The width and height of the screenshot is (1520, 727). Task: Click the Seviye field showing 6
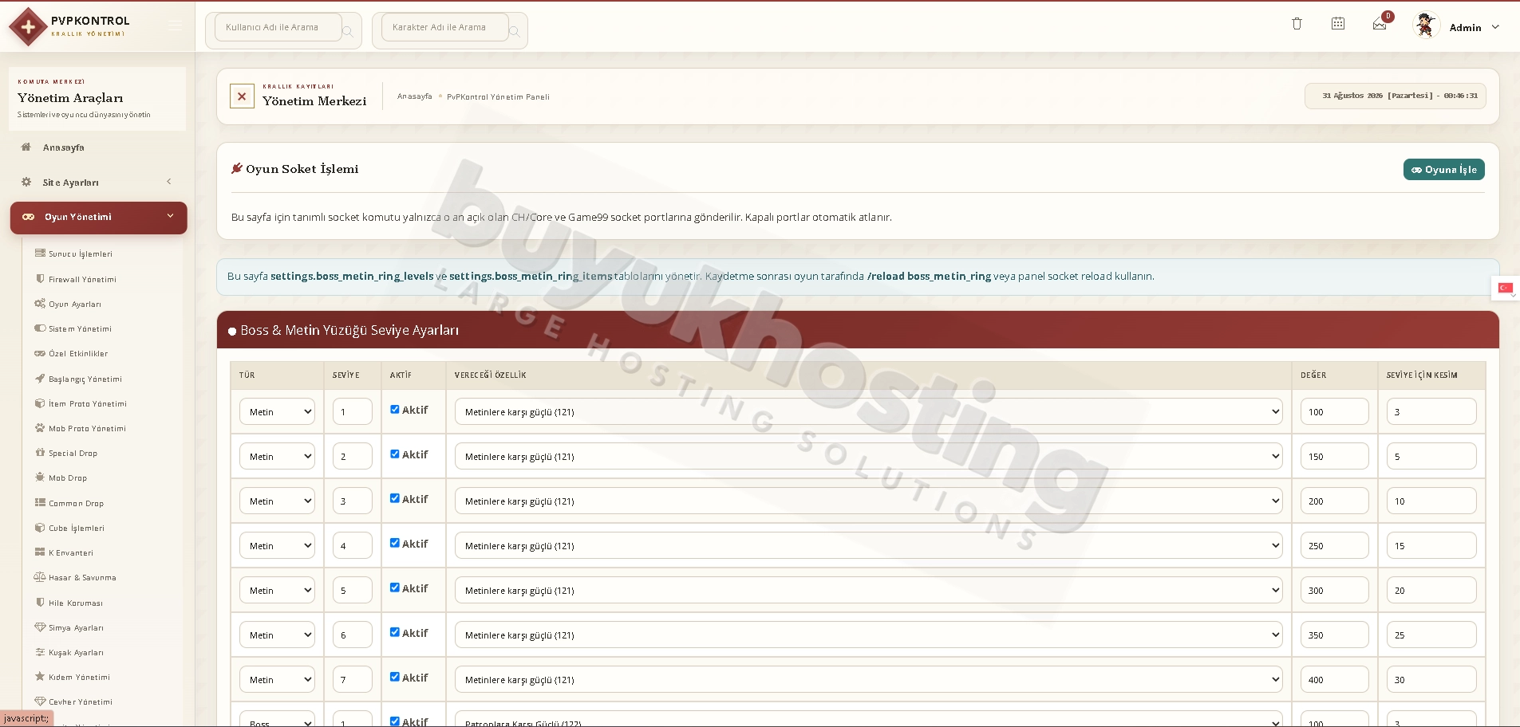pyautogui.click(x=353, y=635)
